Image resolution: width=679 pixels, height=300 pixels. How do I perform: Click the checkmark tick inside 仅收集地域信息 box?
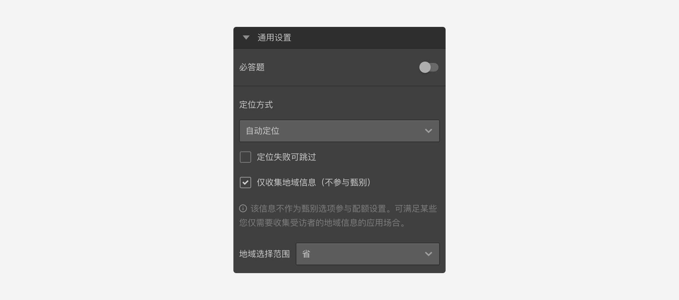point(245,183)
